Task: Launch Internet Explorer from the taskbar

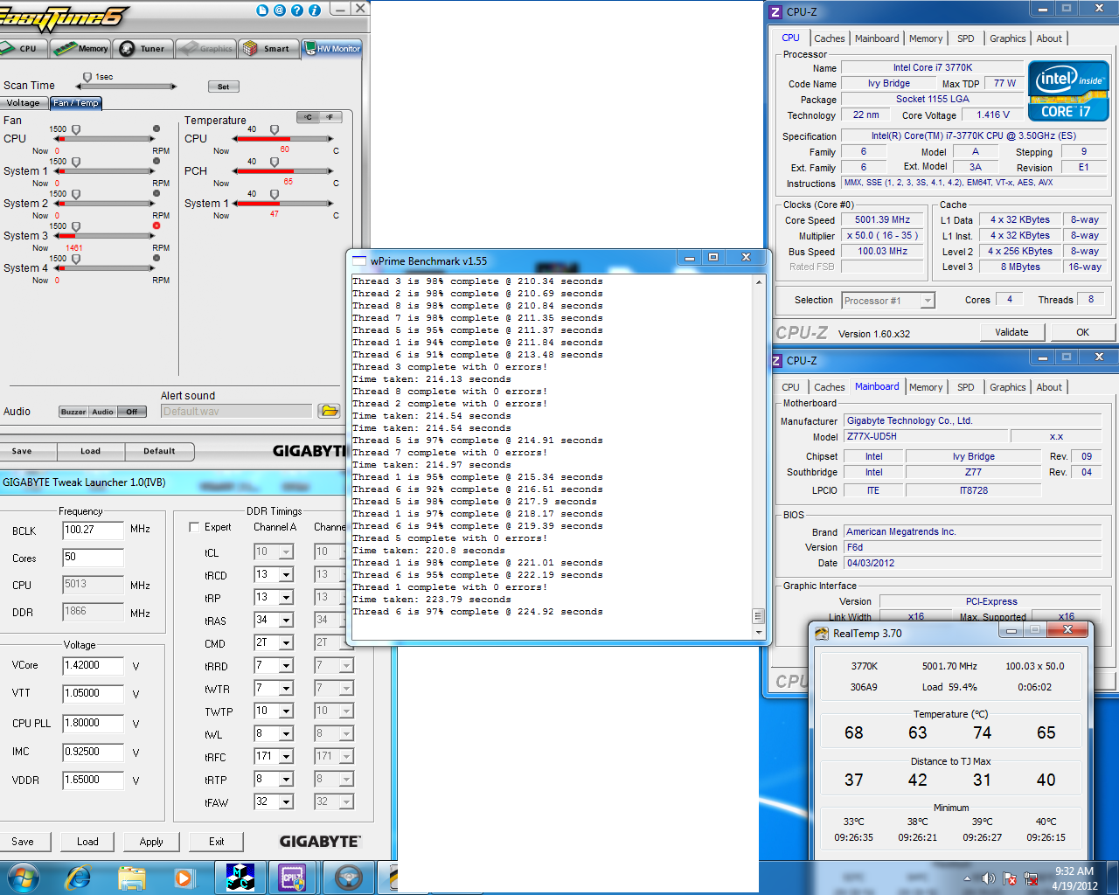Action: tap(79, 877)
